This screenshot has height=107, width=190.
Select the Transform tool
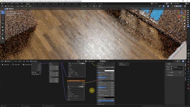(x=3, y=30)
